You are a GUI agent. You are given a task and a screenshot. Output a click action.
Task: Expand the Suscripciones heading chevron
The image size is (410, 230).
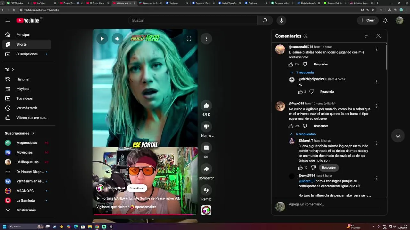33,133
